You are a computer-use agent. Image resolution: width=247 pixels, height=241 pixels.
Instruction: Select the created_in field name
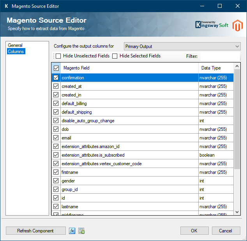pos(72,95)
